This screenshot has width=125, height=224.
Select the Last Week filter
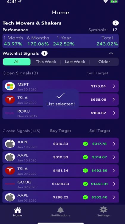pyautogui.click(x=75, y=62)
